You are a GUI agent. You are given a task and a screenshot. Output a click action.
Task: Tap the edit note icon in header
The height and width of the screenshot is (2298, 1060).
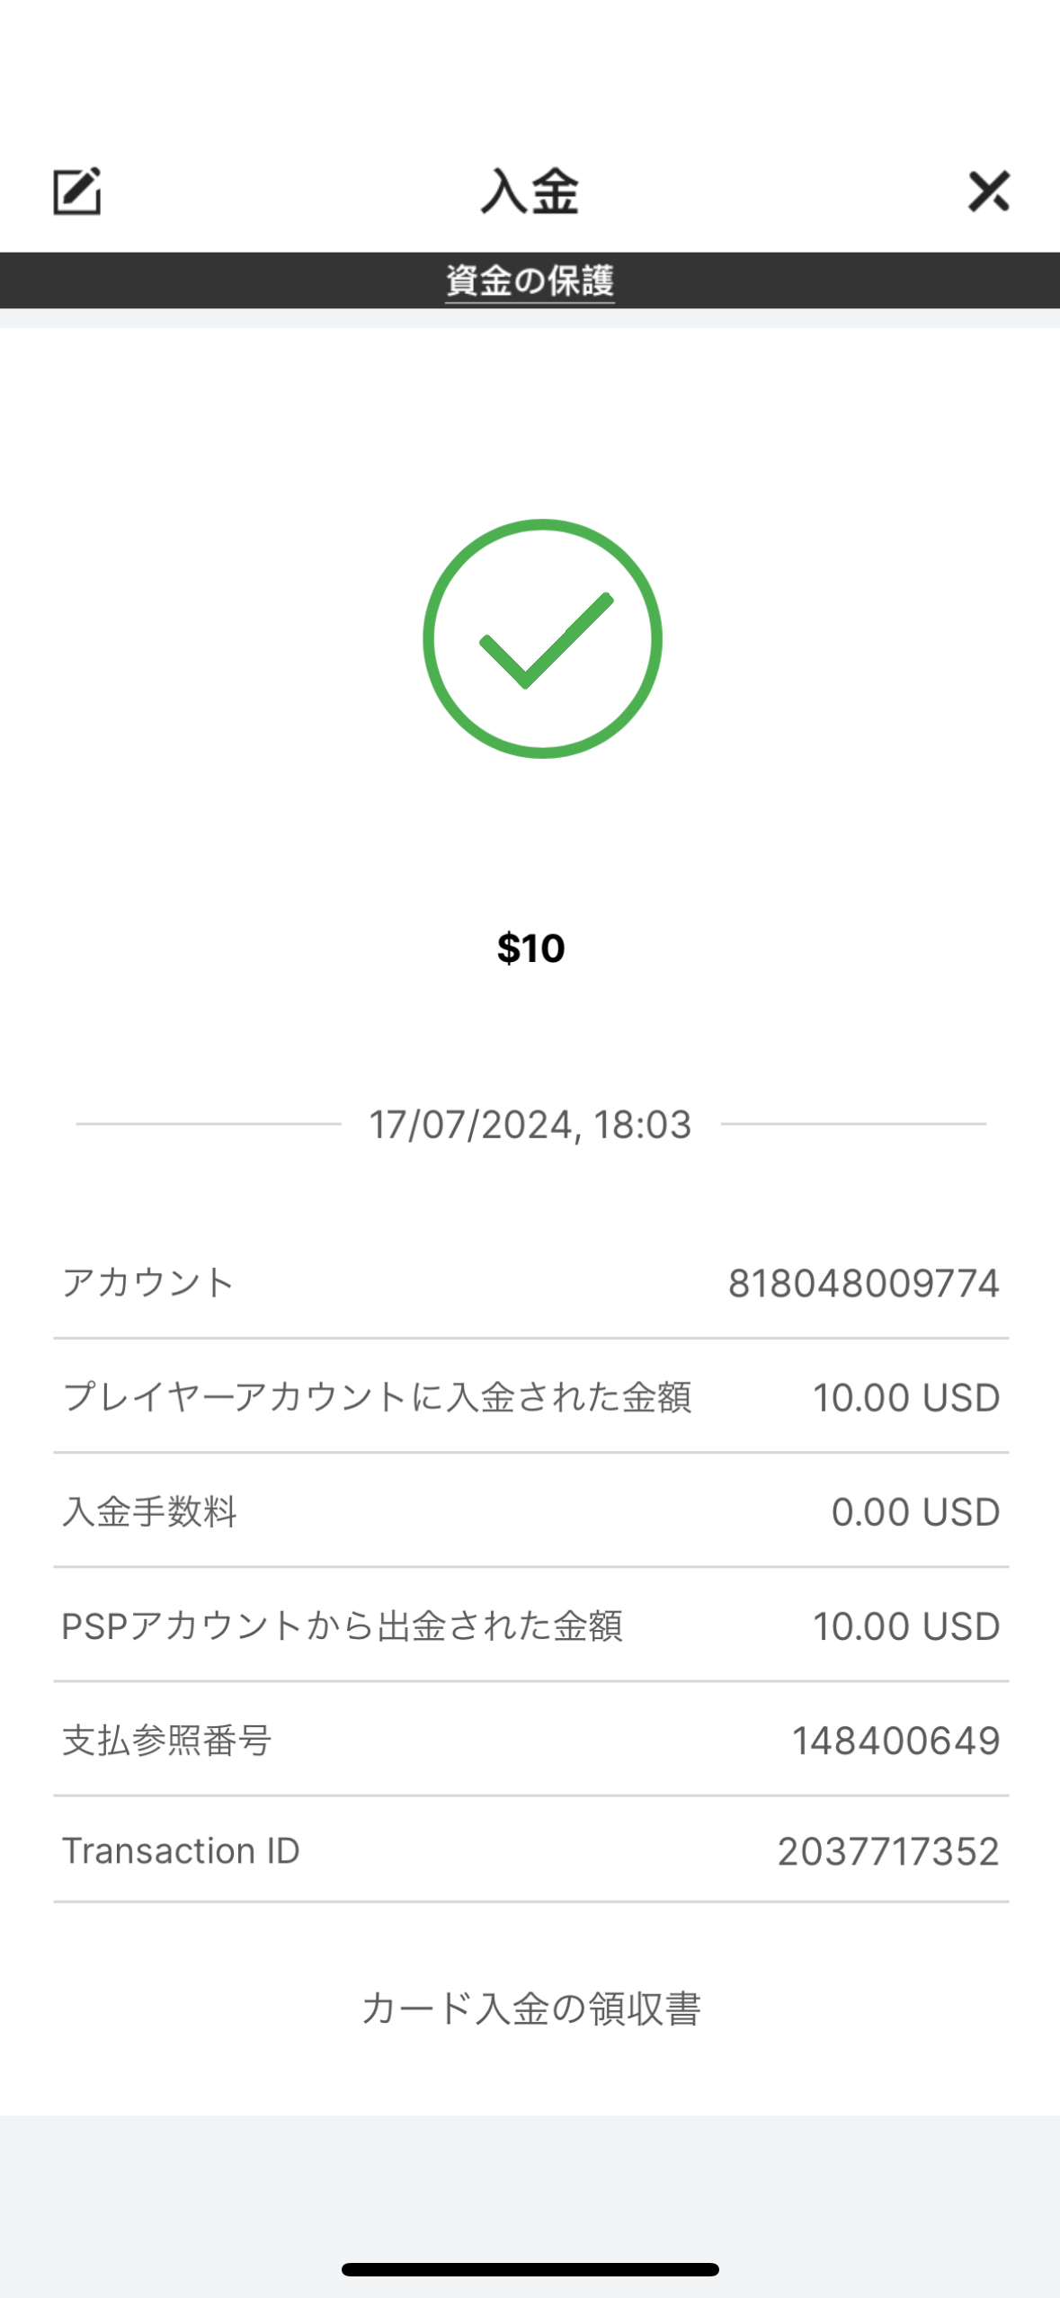(x=77, y=191)
